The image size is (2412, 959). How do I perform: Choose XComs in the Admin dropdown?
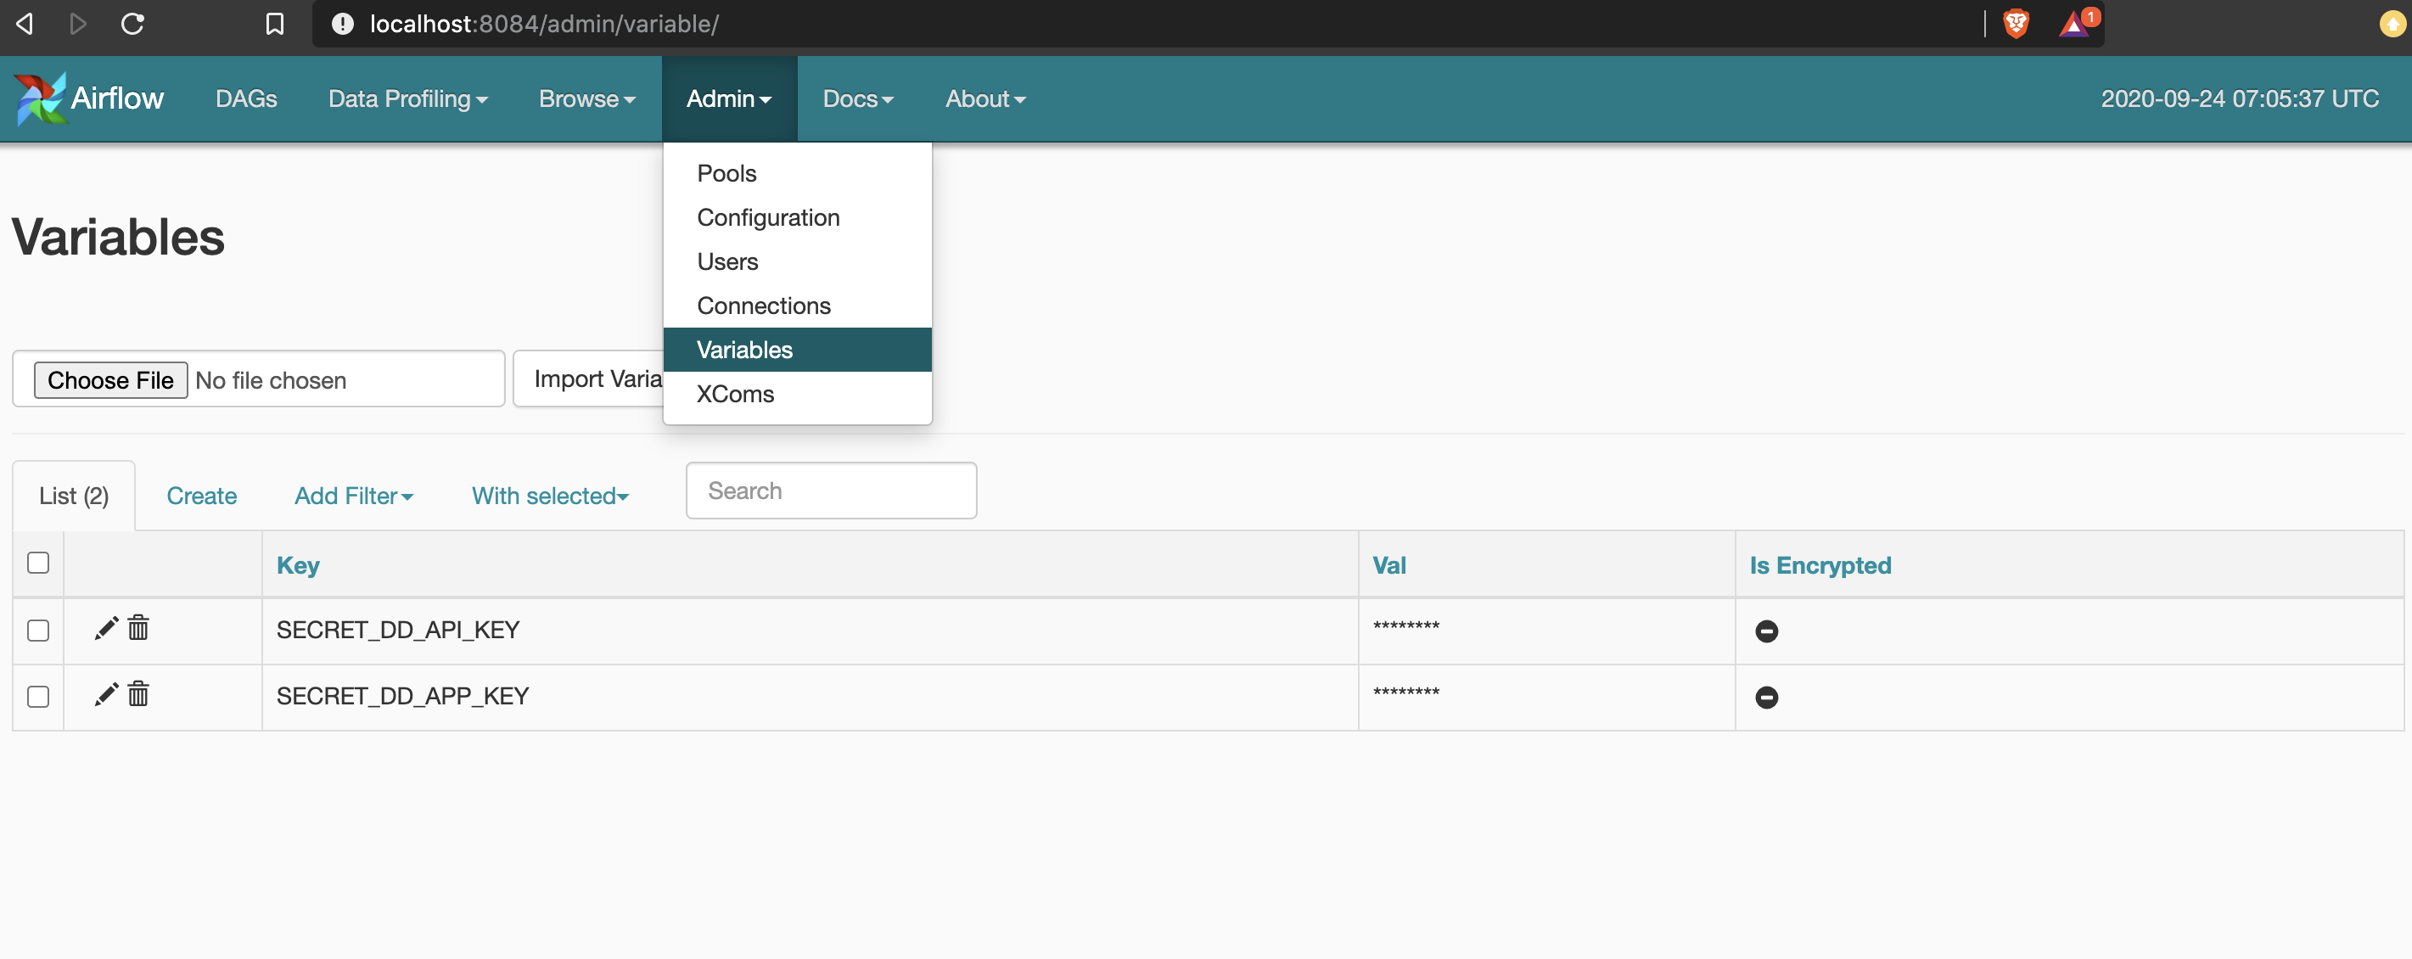[735, 393]
